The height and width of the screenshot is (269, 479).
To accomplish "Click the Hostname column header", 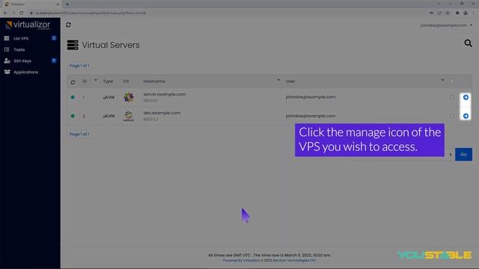I will [154, 81].
